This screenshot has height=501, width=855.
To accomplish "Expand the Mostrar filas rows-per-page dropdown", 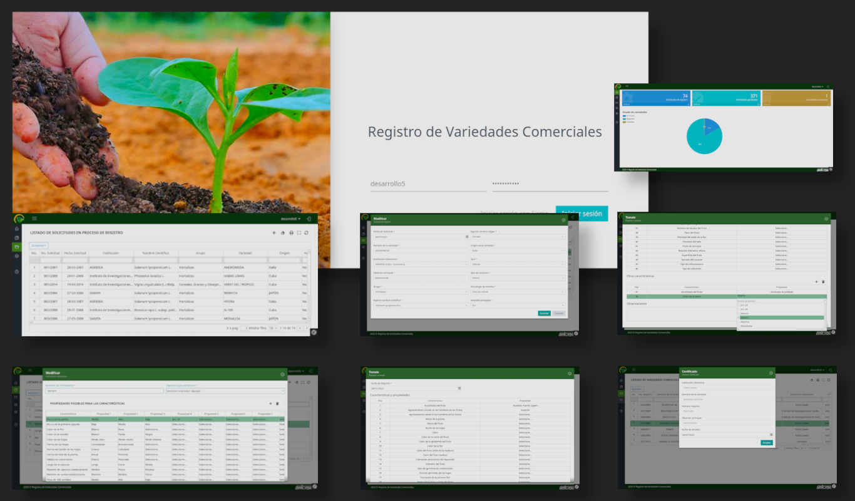I will (x=274, y=328).
